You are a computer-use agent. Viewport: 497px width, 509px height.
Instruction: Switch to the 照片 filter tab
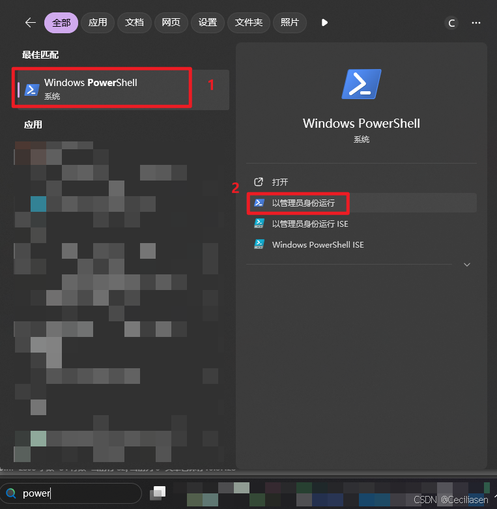click(x=290, y=23)
